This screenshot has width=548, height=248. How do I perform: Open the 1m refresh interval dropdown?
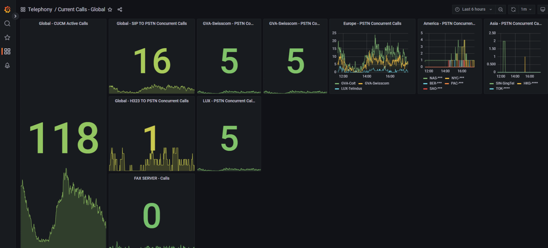pos(526,9)
